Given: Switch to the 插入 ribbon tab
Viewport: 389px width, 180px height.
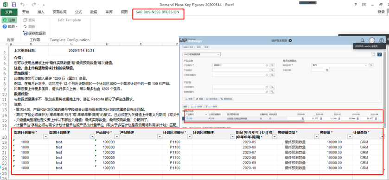Looking at the screenshot, I should coord(41,12).
